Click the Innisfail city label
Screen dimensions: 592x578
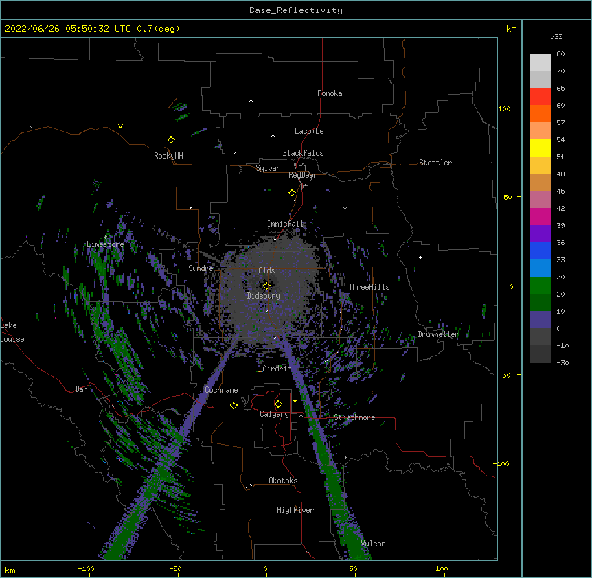point(286,224)
